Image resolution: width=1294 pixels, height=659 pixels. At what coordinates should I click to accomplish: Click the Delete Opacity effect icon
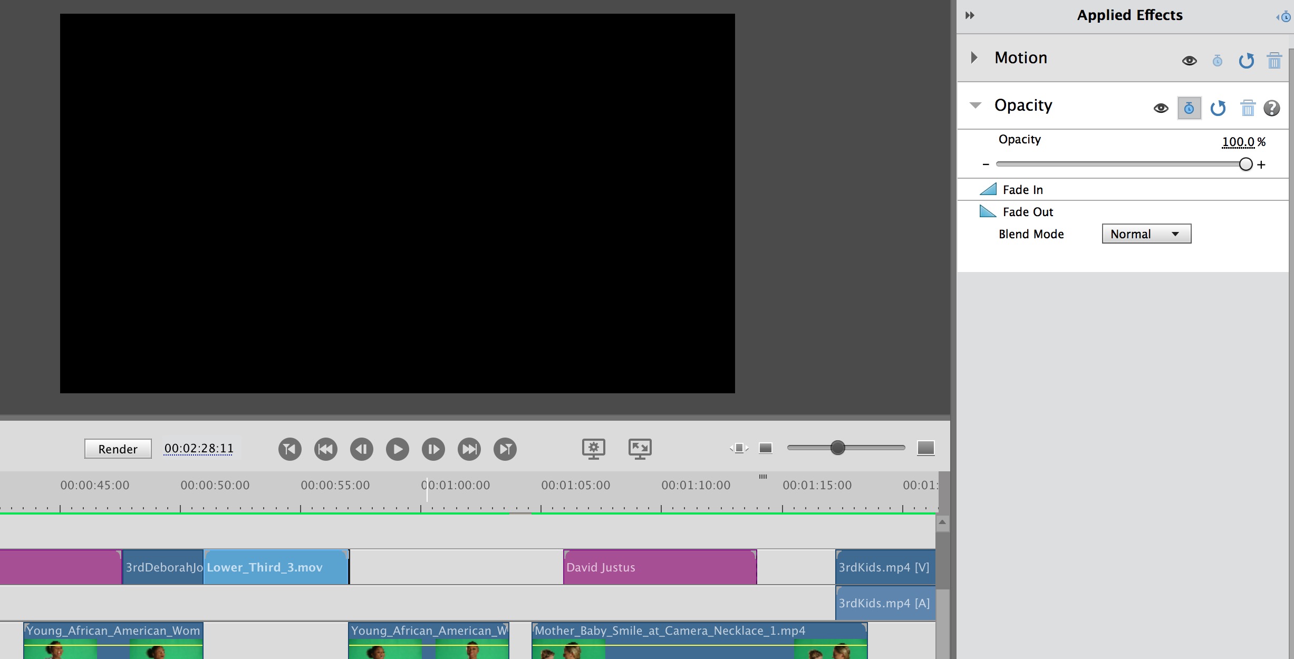tap(1247, 106)
